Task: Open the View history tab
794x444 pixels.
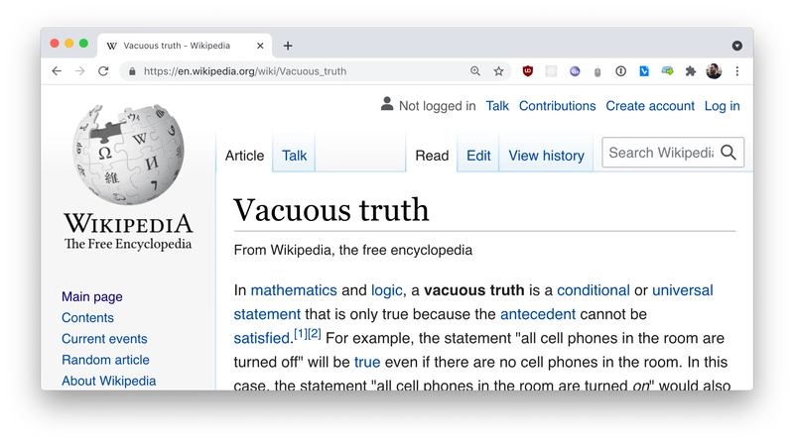Action: (x=546, y=156)
